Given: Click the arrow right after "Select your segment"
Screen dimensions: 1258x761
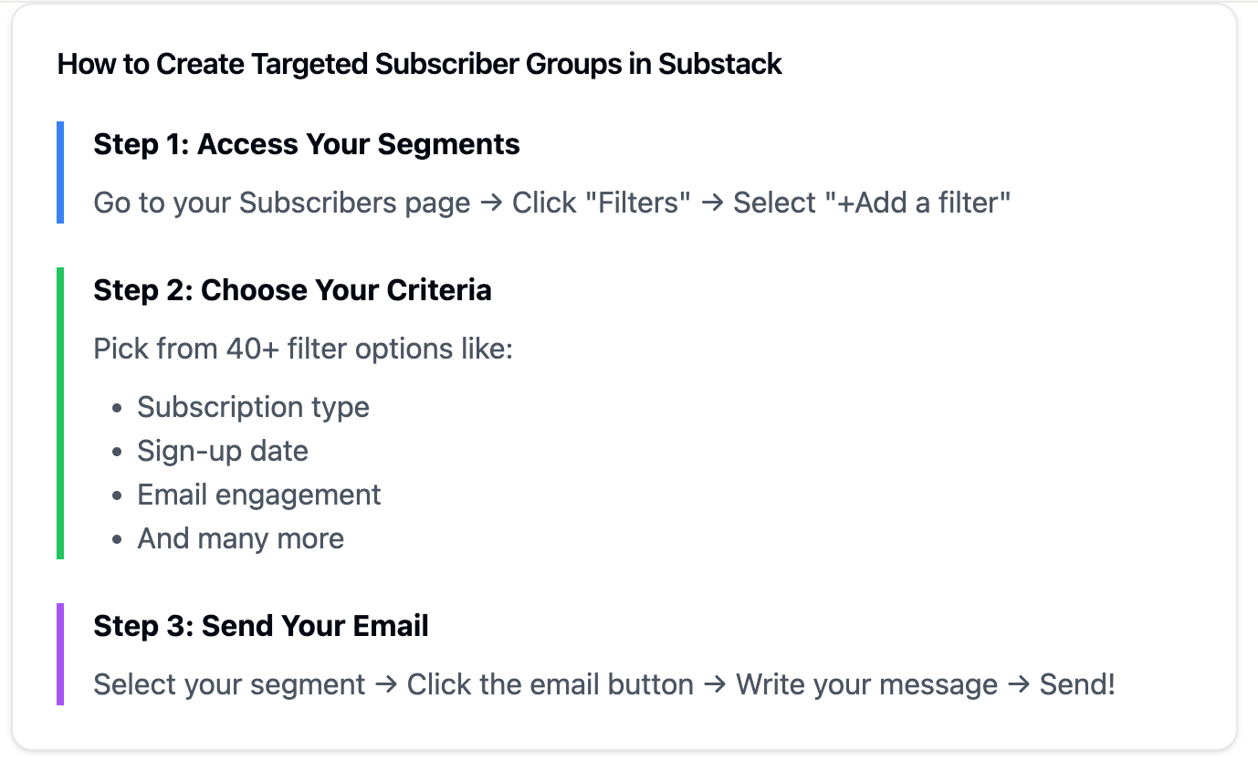Looking at the screenshot, I should tap(386, 684).
